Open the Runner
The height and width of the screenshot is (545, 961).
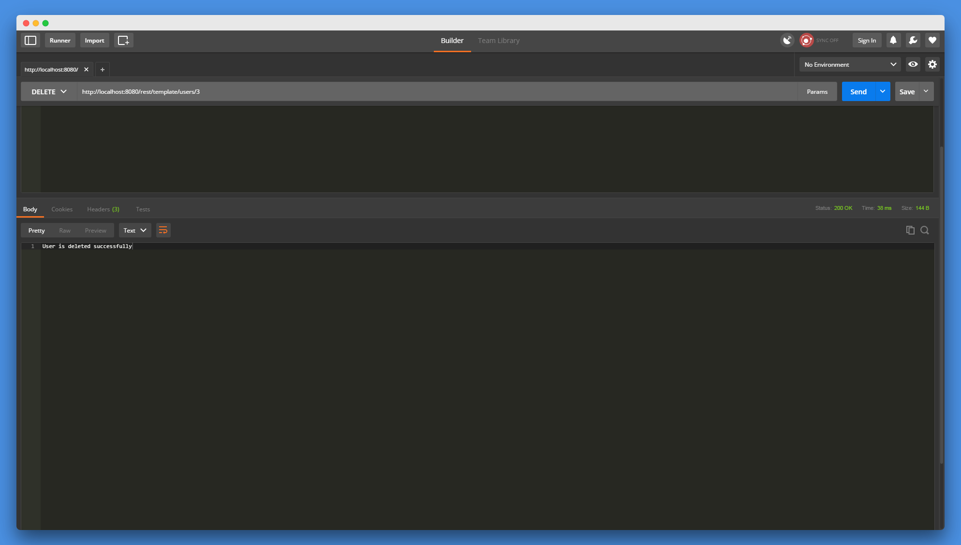tap(60, 41)
